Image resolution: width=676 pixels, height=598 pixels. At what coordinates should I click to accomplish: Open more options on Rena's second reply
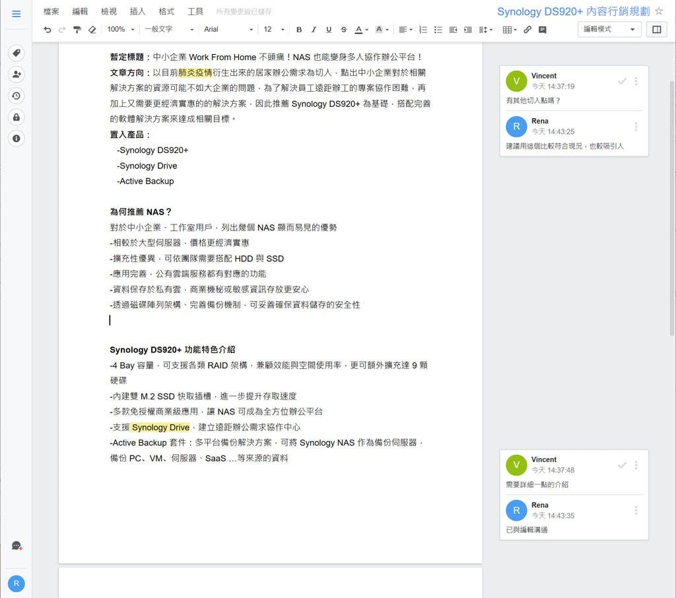pyautogui.click(x=636, y=510)
